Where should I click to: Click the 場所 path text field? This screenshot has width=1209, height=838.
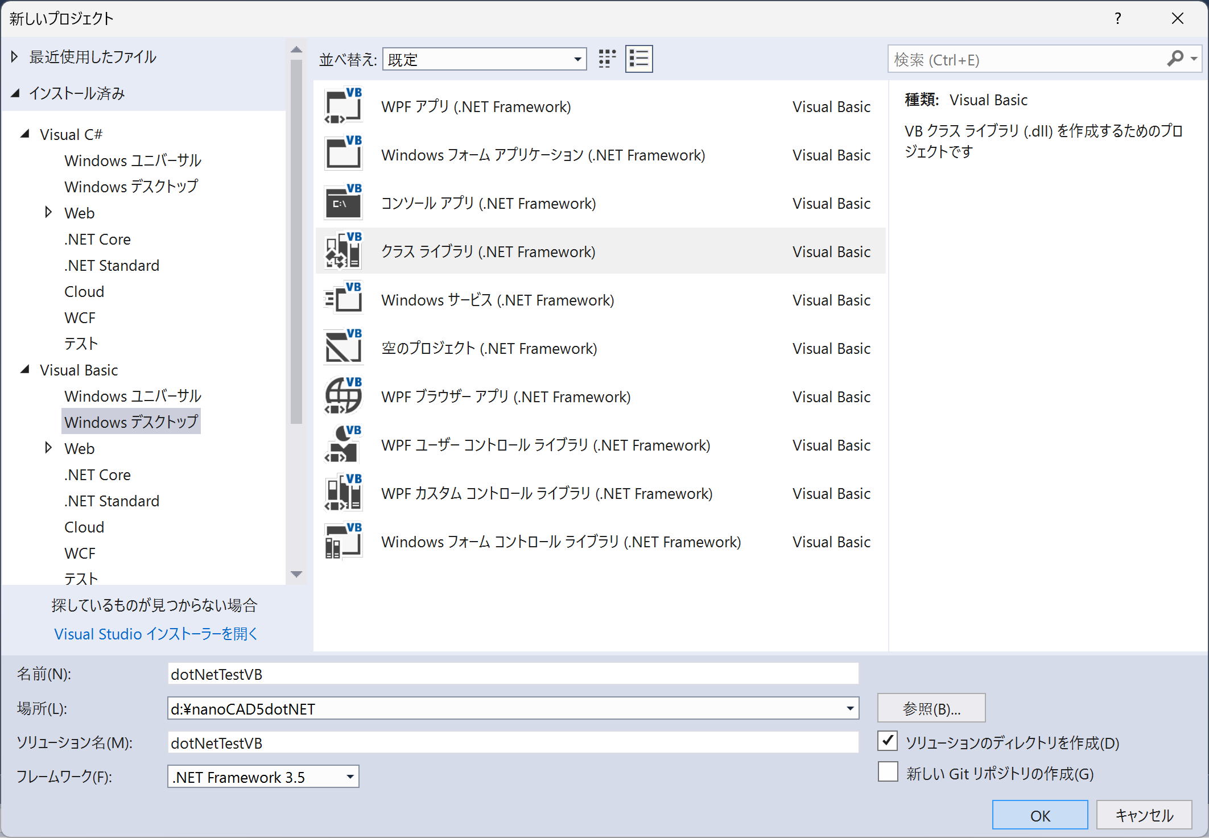click(x=505, y=708)
